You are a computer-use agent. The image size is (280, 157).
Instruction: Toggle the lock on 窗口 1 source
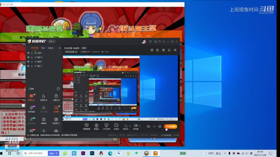tap(32, 66)
